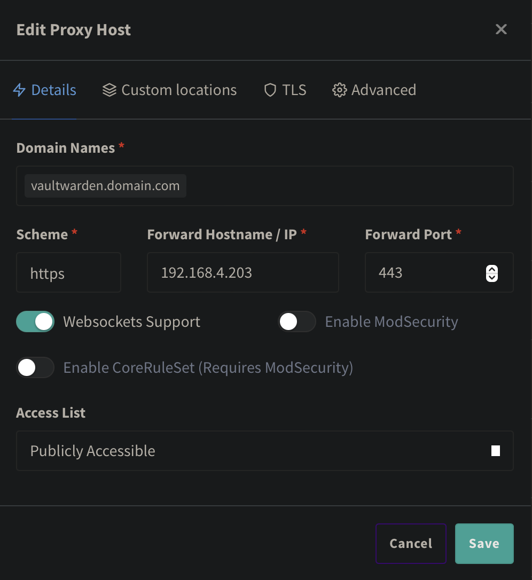This screenshot has width=532, height=580.
Task: Disable the Websockets Support toggle
Action: (x=35, y=322)
